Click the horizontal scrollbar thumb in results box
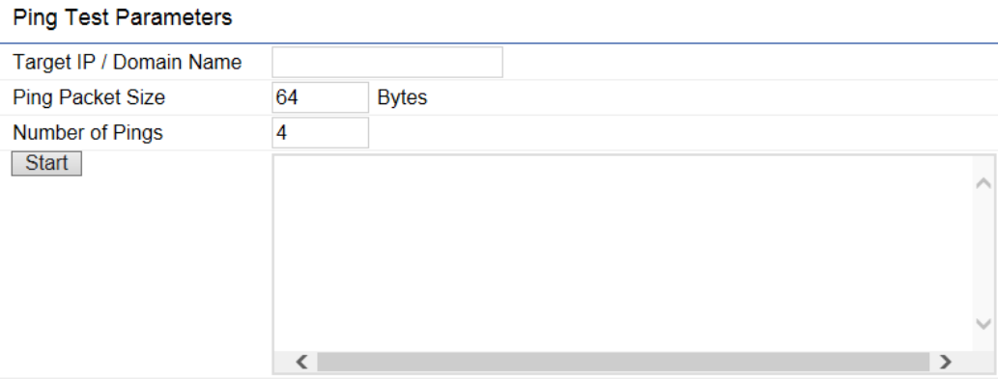 [x=623, y=362]
